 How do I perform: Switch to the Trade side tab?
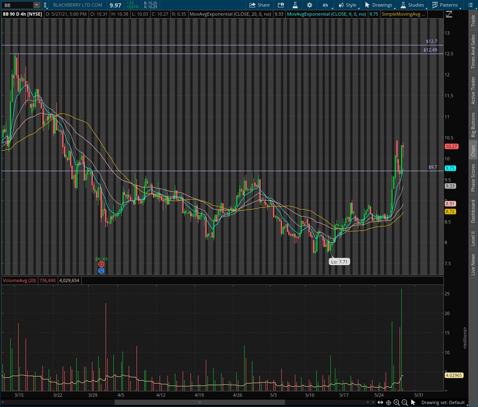pyautogui.click(x=473, y=21)
